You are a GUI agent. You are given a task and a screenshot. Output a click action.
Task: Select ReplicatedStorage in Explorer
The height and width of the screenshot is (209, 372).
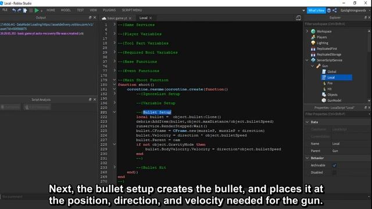tap(329, 54)
